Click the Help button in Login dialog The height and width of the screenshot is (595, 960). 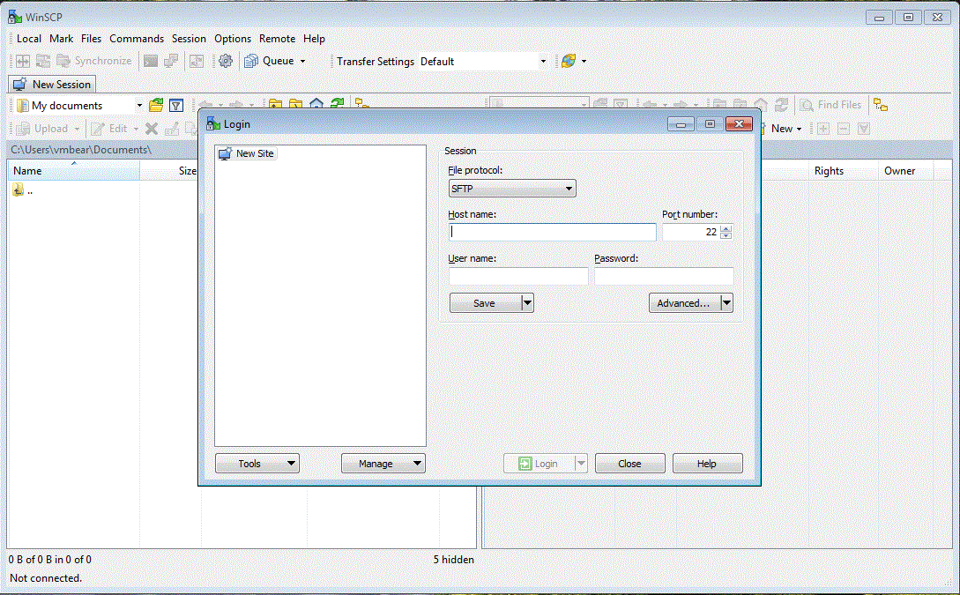[708, 464]
